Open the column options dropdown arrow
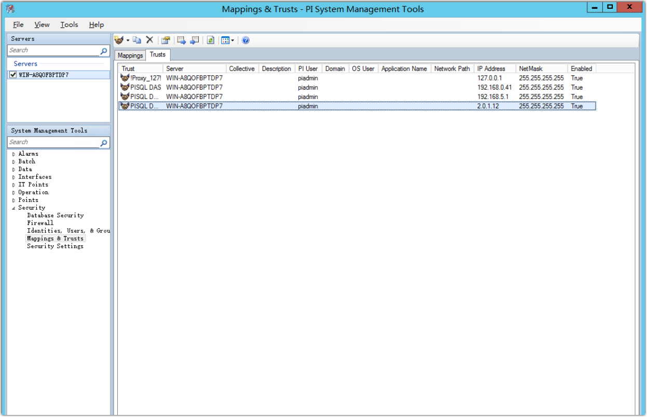 pyautogui.click(x=232, y=40)
